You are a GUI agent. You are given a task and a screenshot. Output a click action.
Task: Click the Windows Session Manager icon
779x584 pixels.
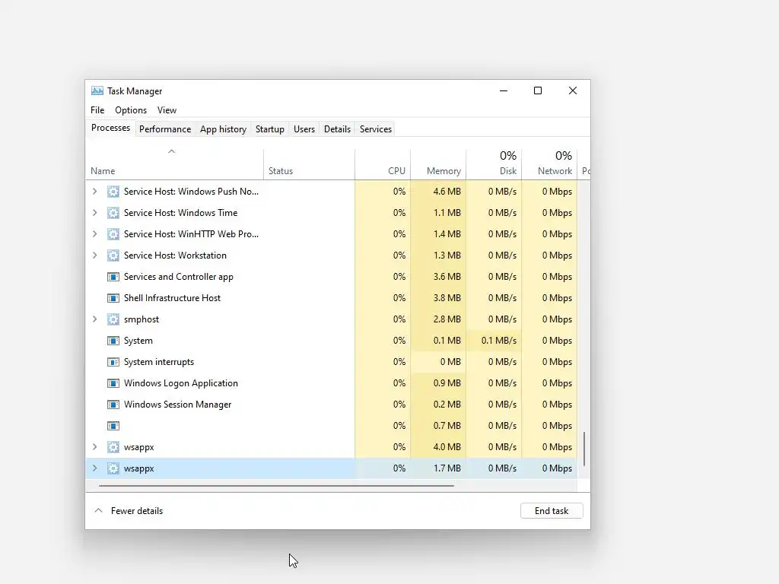(x=113, y=405)
